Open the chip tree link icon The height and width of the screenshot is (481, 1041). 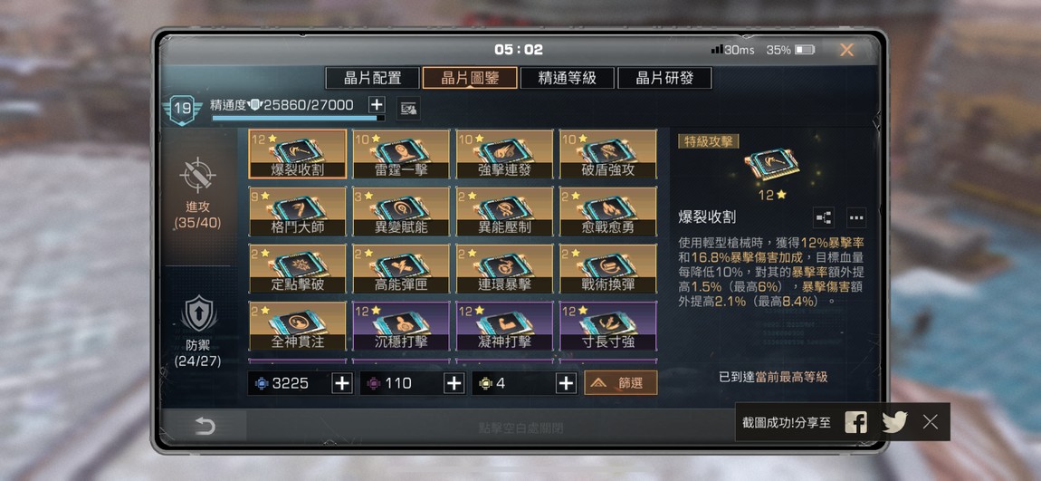tap(823, 217)
